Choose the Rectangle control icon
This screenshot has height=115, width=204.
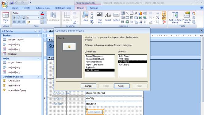pos(127,18)
